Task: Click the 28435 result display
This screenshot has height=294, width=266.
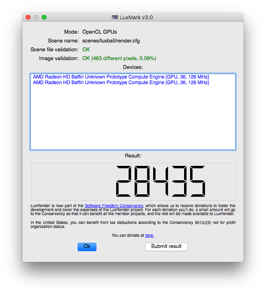Action: [133, 181]
